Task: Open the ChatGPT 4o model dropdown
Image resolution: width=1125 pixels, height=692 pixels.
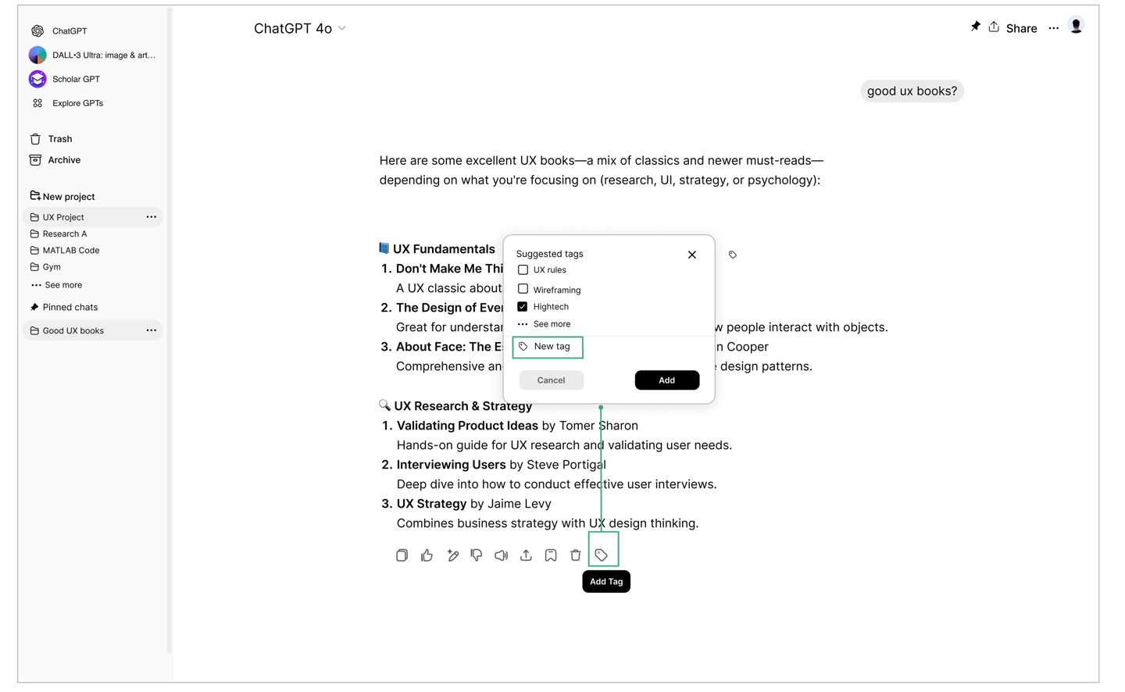Action: [300, 29]
